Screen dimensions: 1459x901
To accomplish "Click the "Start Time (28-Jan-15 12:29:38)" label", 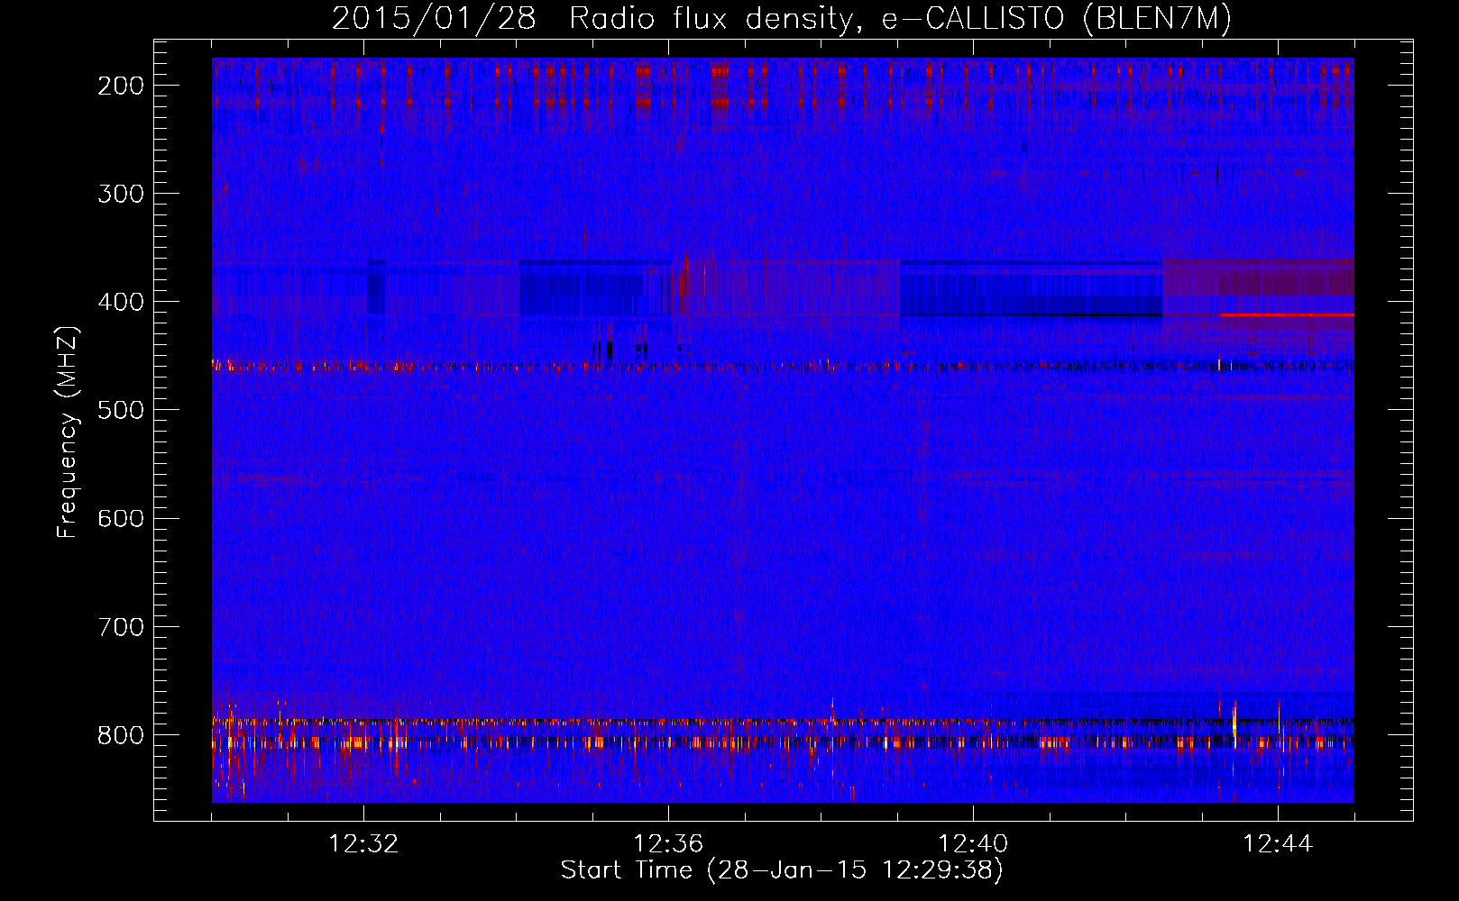I will (x=782, y=870).
